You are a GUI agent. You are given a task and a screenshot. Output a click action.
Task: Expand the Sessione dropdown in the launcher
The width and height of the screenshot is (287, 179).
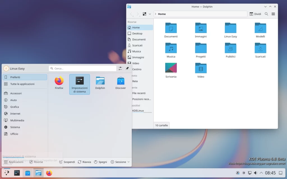tap(120, 162)
